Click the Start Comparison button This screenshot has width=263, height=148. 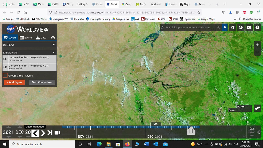pos(42,82)
